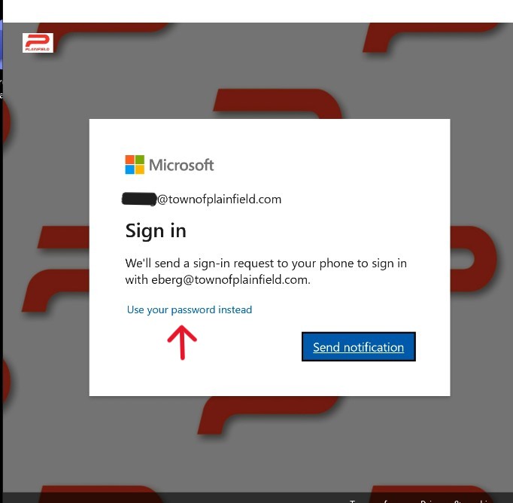
Task: Click the Send notification button
Action: (x=359, y=347)
